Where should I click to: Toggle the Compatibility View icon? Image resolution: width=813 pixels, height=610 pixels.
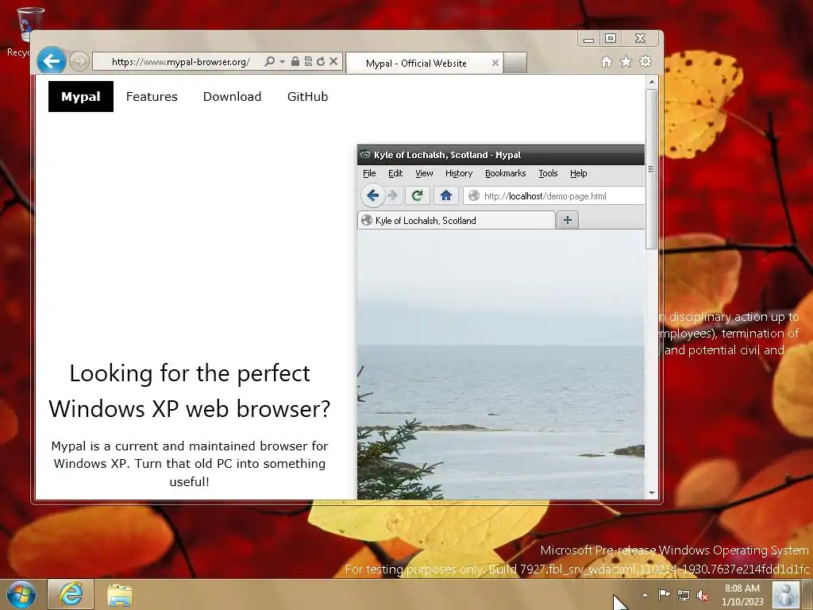[x=308, y=61]
